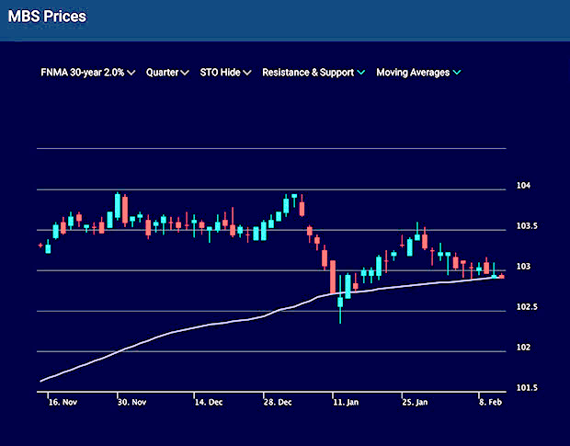The width and height of the screenshot is (570, 446).
Task: Click the green chevron next to Resistance & Support
Action: (361, 73)
